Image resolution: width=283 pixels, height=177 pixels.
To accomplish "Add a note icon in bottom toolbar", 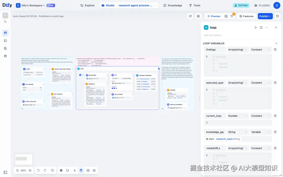I will [x=67, y=170].
